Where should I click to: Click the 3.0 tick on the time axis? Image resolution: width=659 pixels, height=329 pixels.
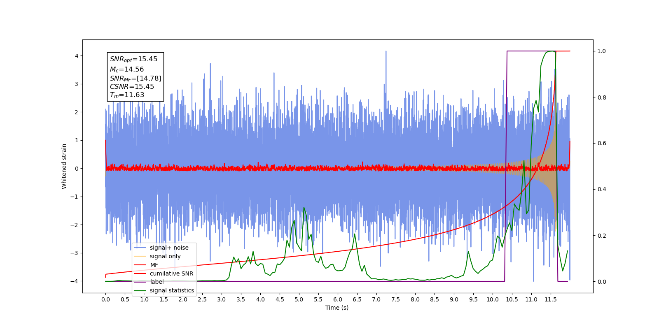[x=222, y=299]
